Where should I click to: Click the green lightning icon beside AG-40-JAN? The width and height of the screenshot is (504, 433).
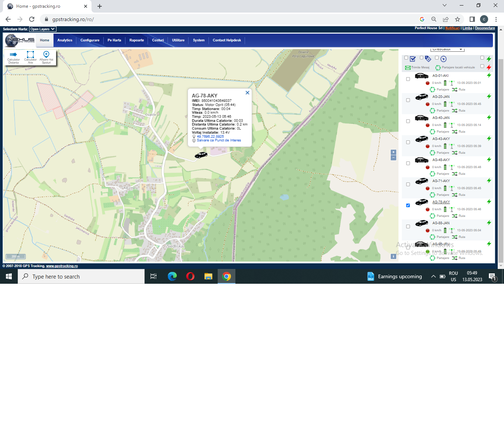pos(489,117)
